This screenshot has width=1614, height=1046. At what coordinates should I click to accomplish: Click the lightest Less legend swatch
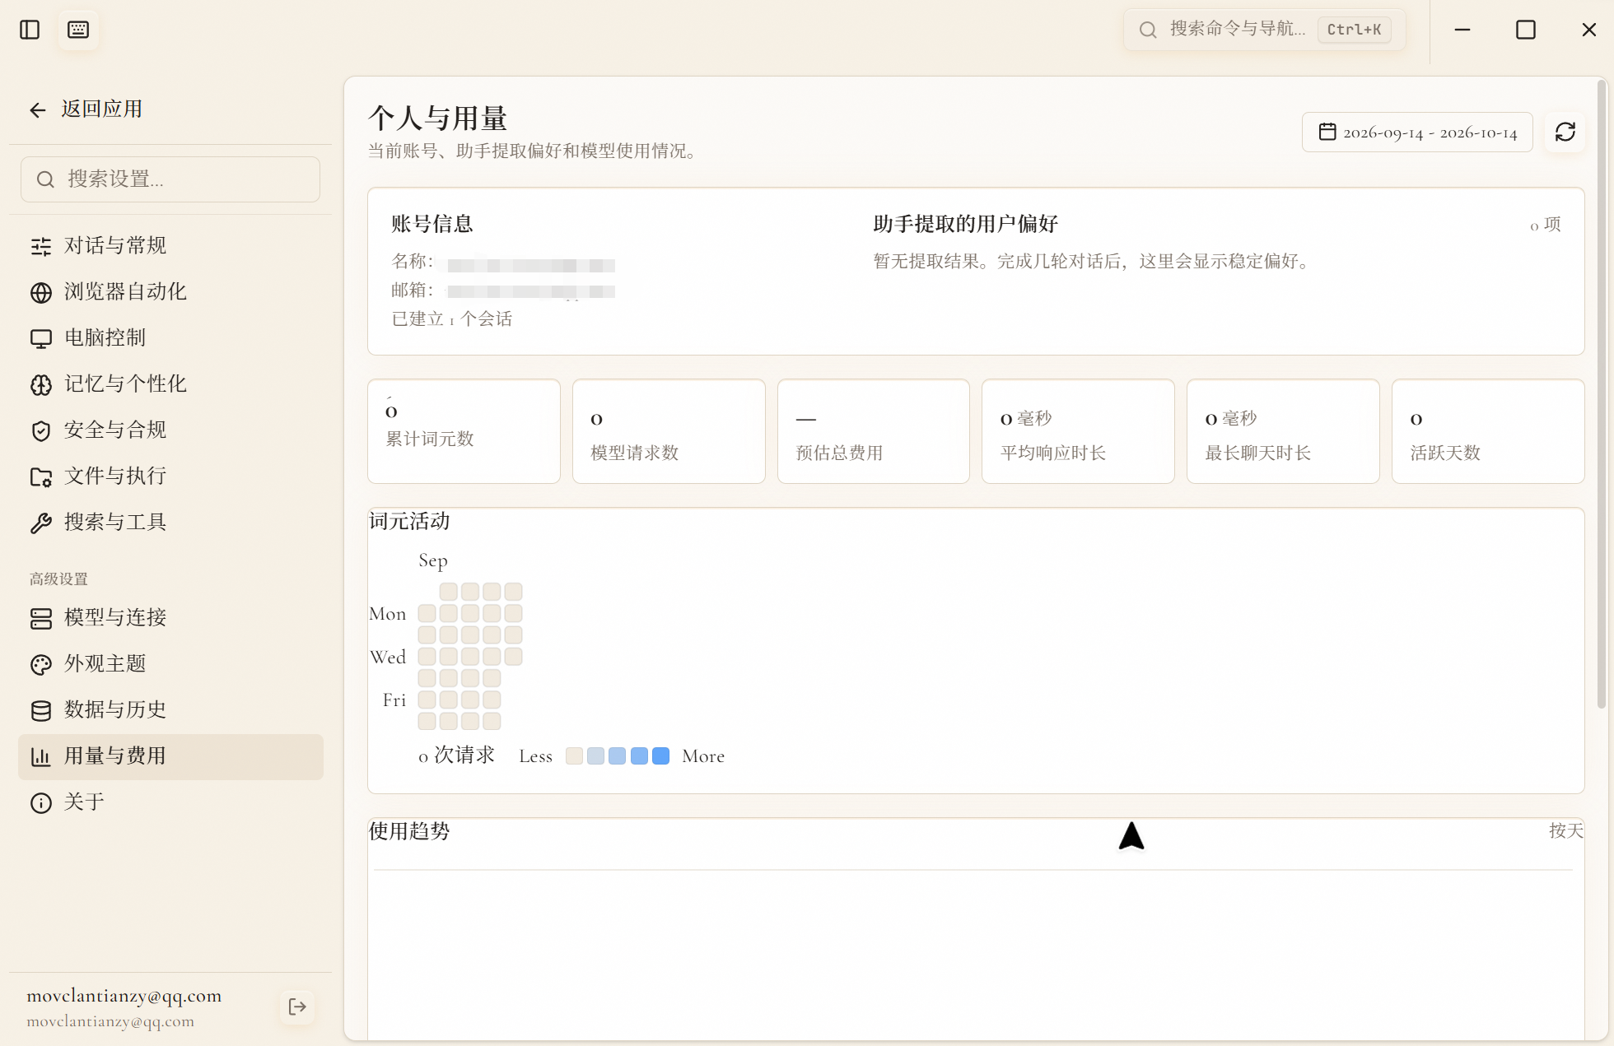pyautogui.click(x=574, y=756)
